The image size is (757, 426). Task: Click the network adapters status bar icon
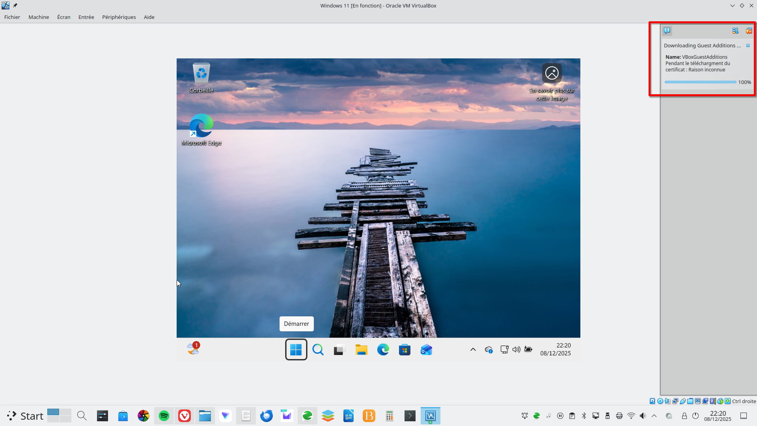coord(675,401)
